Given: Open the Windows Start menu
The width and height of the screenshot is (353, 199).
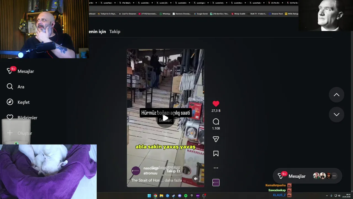Looking at the screenshot, I should [x=149, y=196].
